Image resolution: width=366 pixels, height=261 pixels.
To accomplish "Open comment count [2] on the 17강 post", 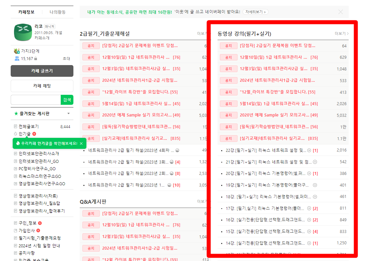I will (315, 209).
